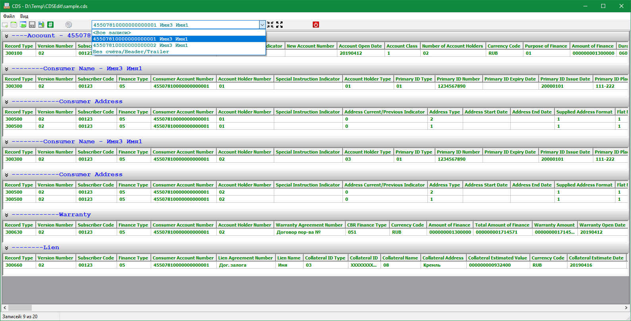Click the green open folder icon

click(23, 25)
